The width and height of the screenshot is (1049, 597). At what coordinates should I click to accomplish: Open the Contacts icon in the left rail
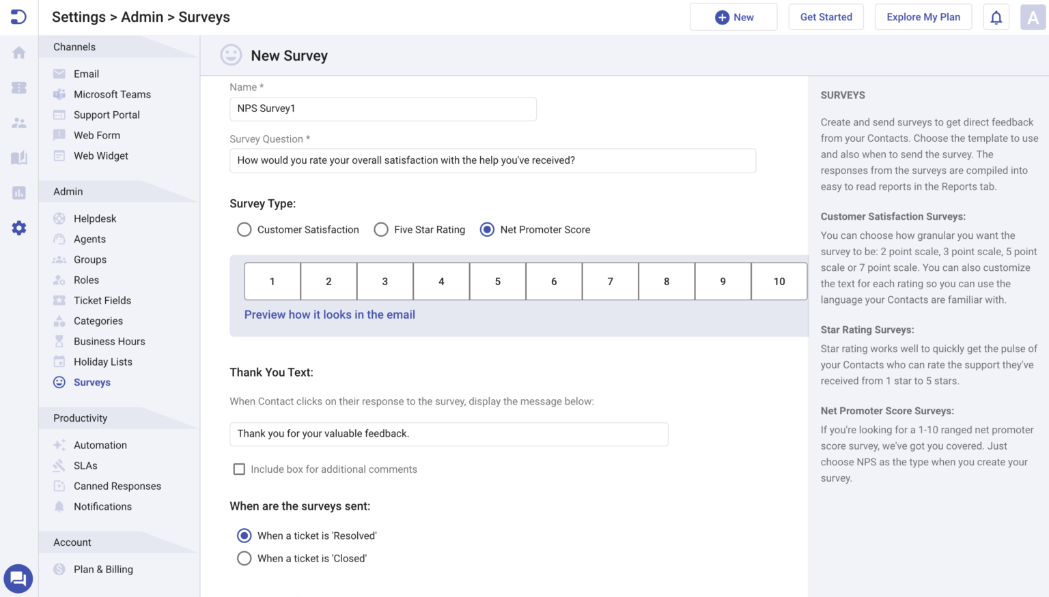(x=18, y=123)
